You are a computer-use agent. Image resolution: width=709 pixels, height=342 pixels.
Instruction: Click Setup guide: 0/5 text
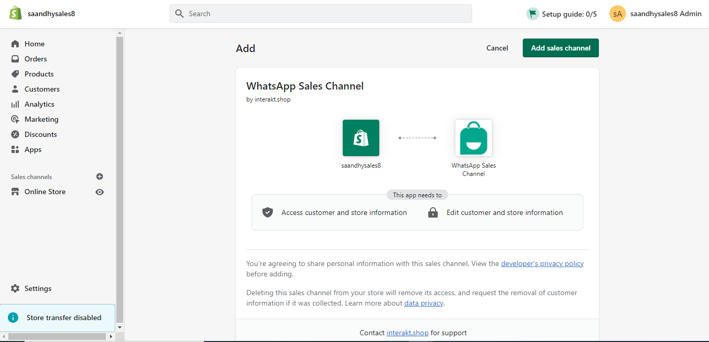569,14
